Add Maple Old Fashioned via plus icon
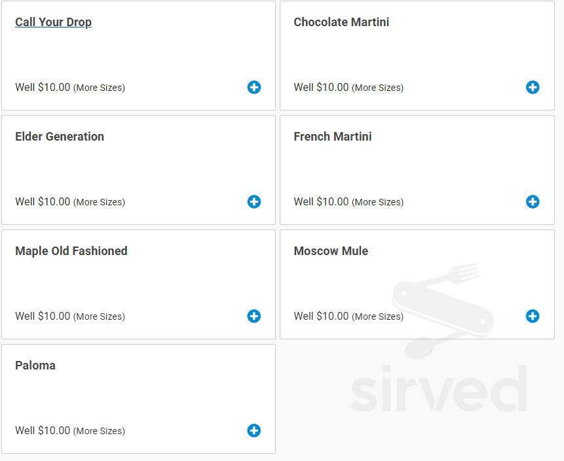Screen dimensions: 564x461 [x=254, y=316]
